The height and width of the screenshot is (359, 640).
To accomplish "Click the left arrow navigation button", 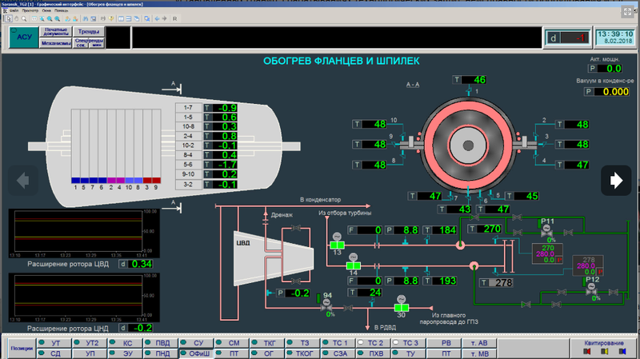I will (22, 181).
